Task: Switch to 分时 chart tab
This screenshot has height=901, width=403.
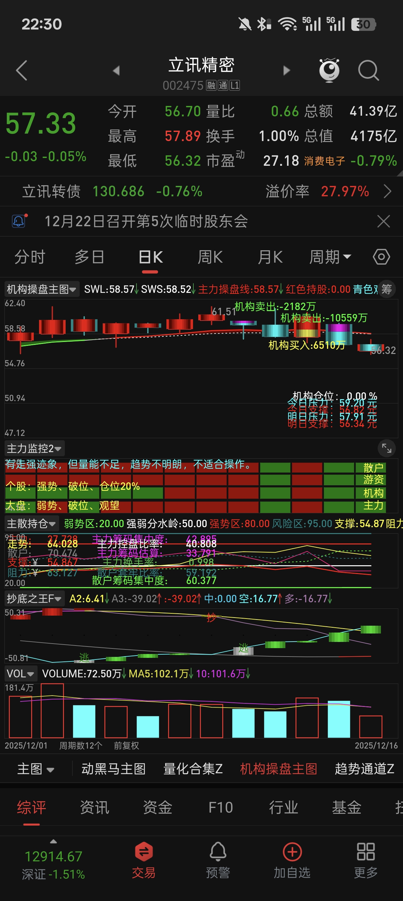Action: pyautogui.click(x=30, y=257)
